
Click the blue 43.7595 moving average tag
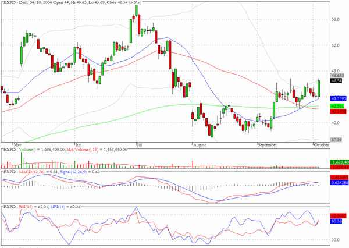pyautogui.click(x=339, y=98)
